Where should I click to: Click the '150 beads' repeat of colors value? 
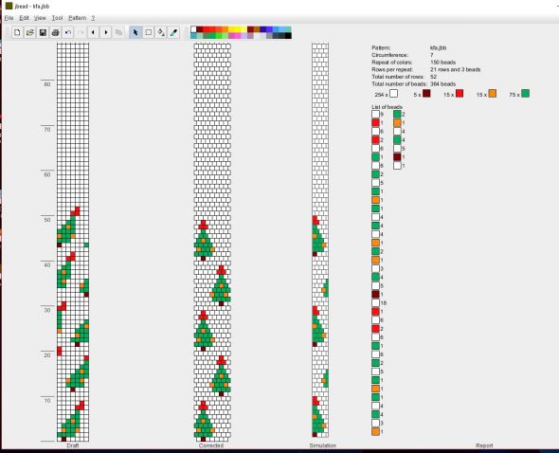[x=442, y=62]
